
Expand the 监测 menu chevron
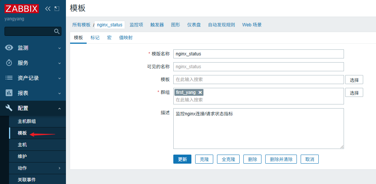click(x=59, y=48)
